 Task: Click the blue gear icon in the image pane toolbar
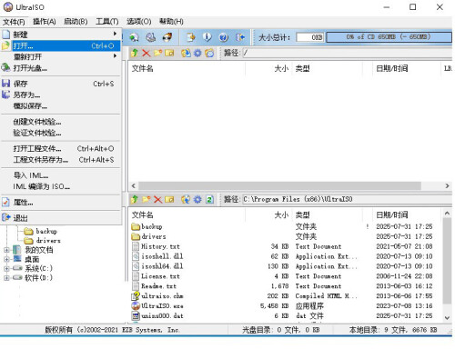tap(197, 53)
